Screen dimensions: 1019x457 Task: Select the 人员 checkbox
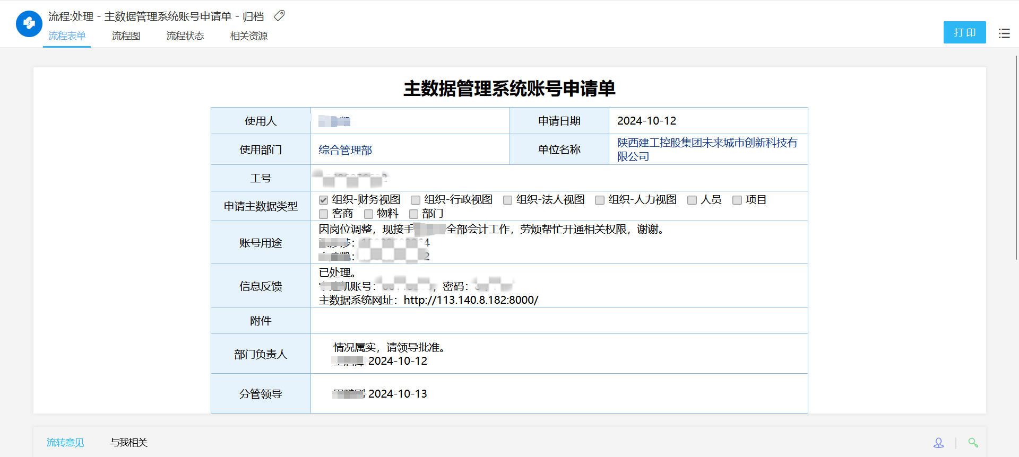point(692,200)
